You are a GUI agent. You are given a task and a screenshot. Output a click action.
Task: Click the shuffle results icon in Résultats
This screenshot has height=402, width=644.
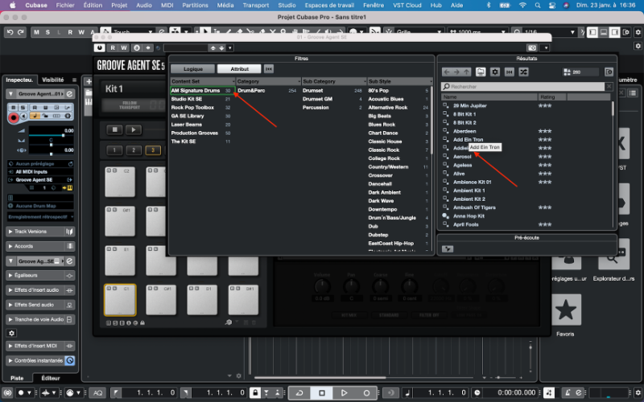(523, 72)
